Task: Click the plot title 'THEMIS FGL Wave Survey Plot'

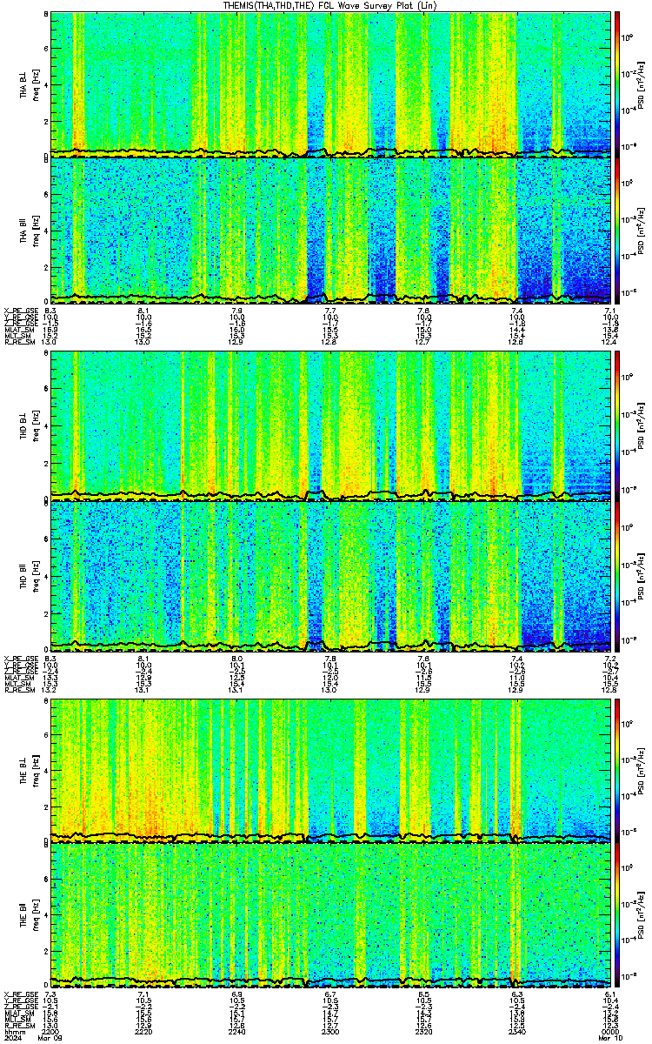Action: click(329, 5)
